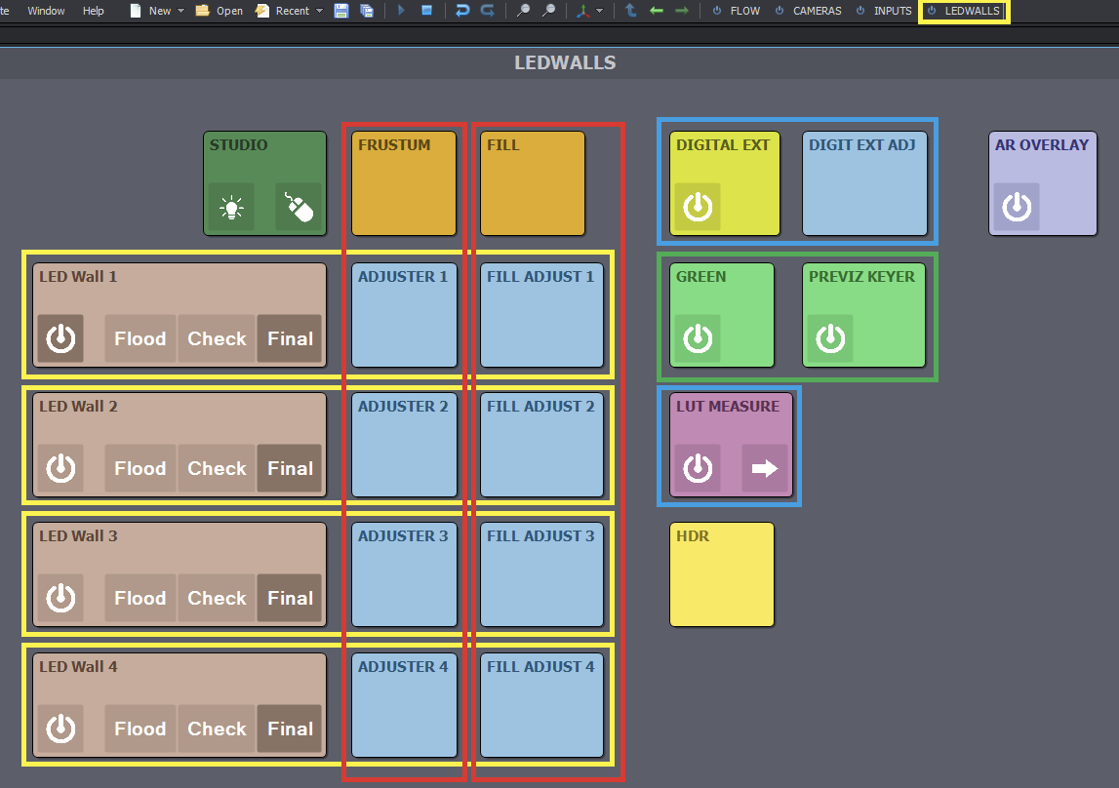Screen dimensions: 1119x788
Task: Open the New dropdown arrow
Action: click(x=180, y=12)
